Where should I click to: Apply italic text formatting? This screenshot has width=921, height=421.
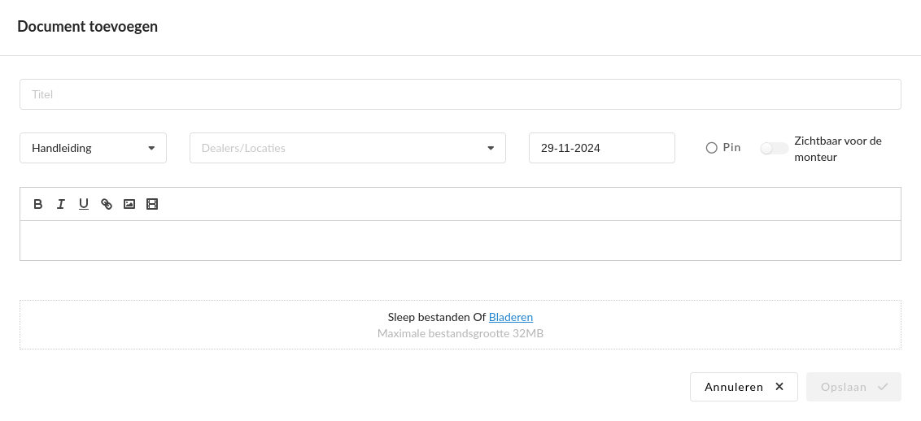(x=60, y=204)
